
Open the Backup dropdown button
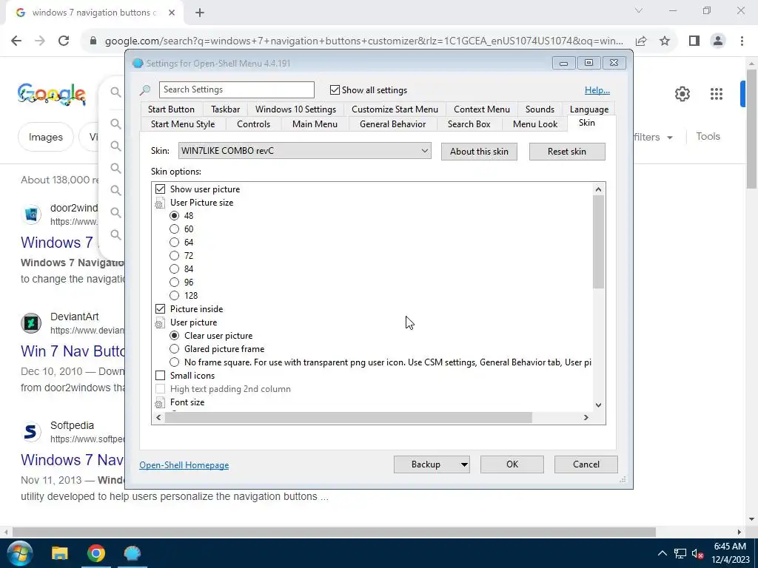[463, 464]
